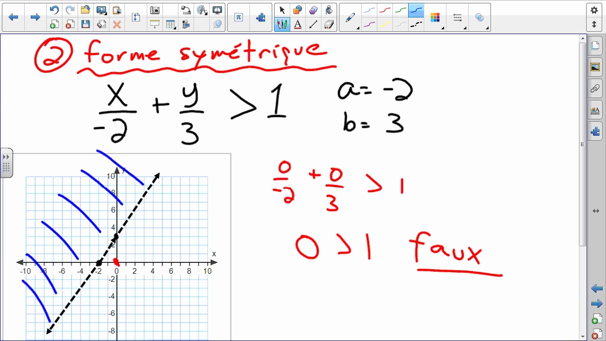Open the Gallery tab with picture icon
The image size is (606, 341).
click(595, 67)
